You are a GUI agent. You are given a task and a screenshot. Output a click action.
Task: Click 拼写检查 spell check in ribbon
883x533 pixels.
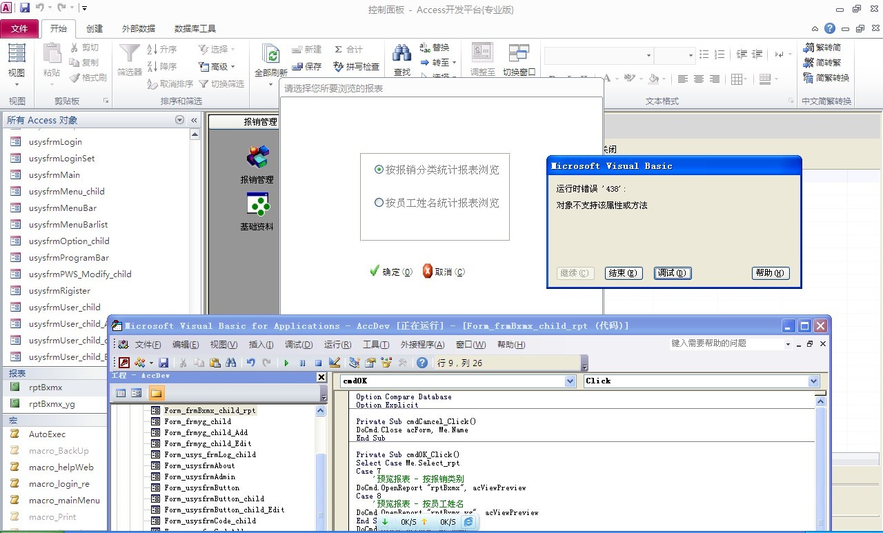pyautogui.click(x=356, y=67)
